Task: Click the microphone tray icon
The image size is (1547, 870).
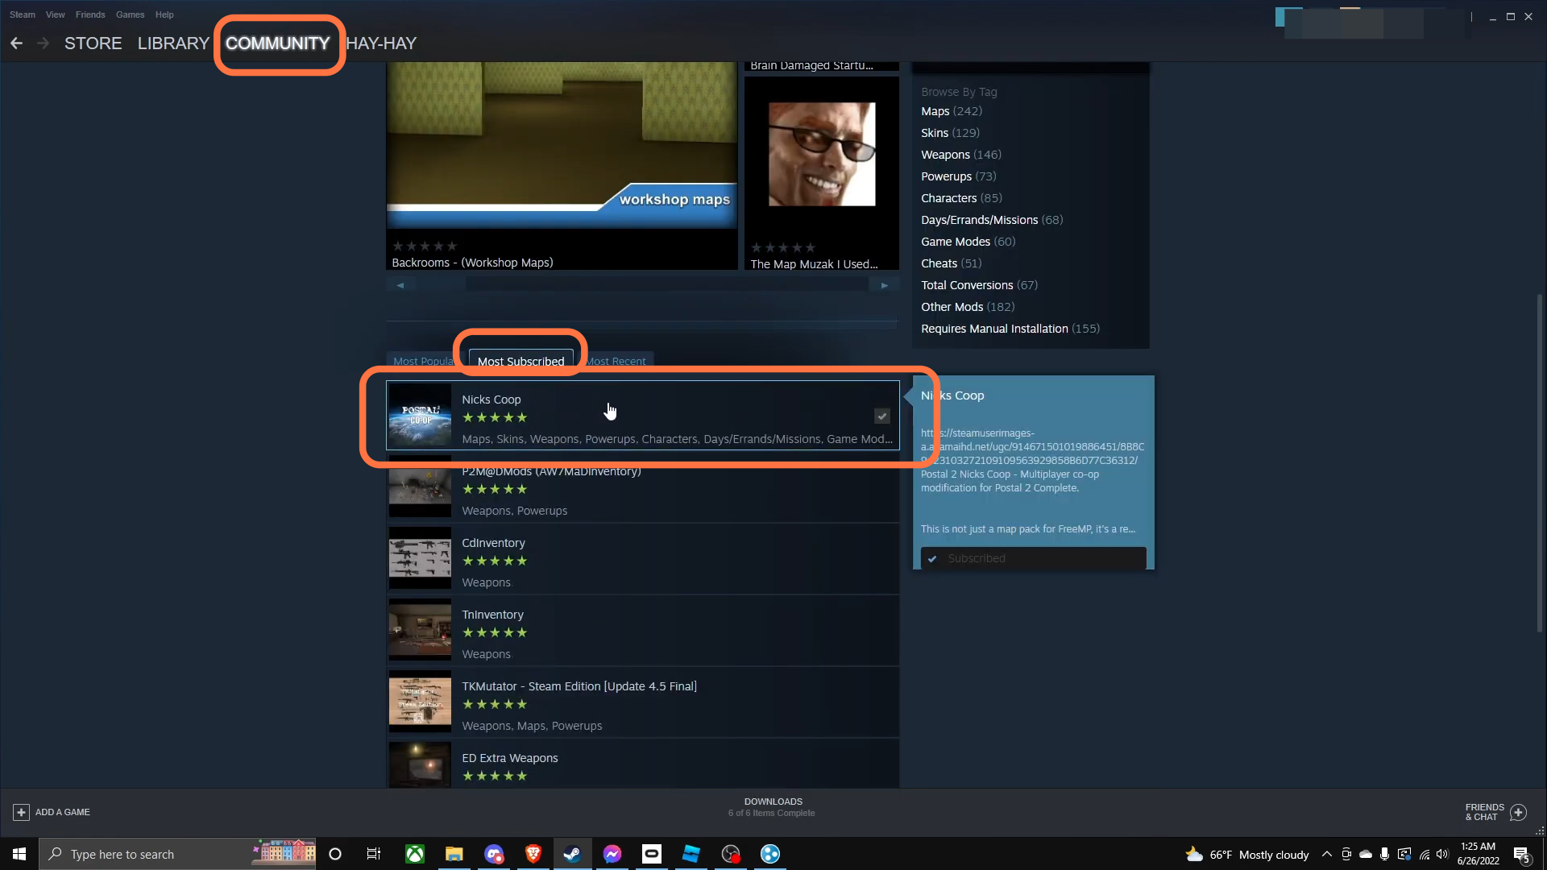Action: (1384, 855)
